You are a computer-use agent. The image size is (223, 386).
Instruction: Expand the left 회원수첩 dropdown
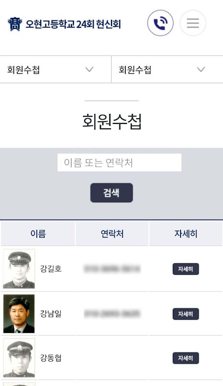(56, 69)
